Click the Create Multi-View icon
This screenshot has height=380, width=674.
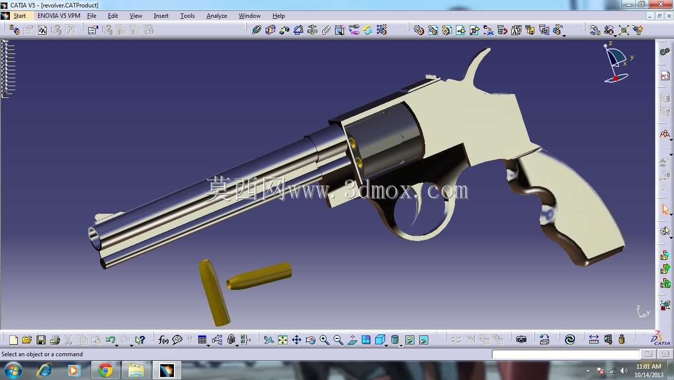click(366, 340)
